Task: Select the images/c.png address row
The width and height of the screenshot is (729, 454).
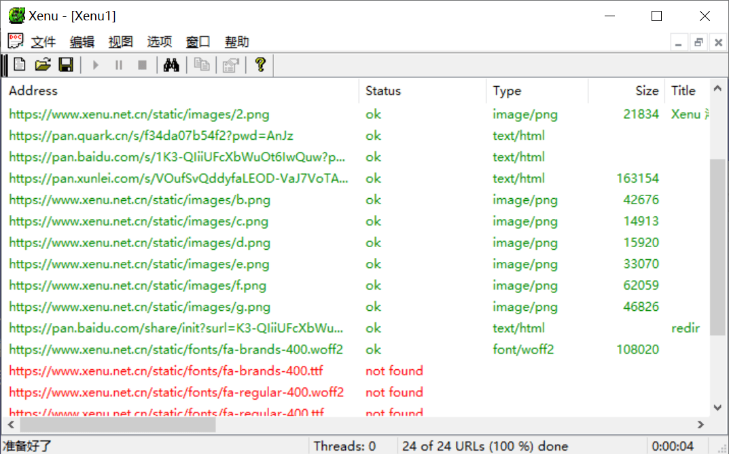Action: pos(356,221)
